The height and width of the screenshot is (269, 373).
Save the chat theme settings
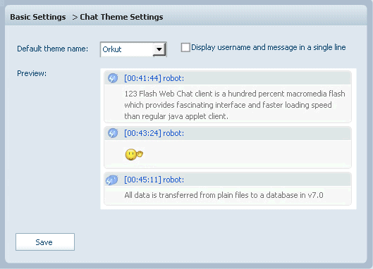[x=45, y=242]
